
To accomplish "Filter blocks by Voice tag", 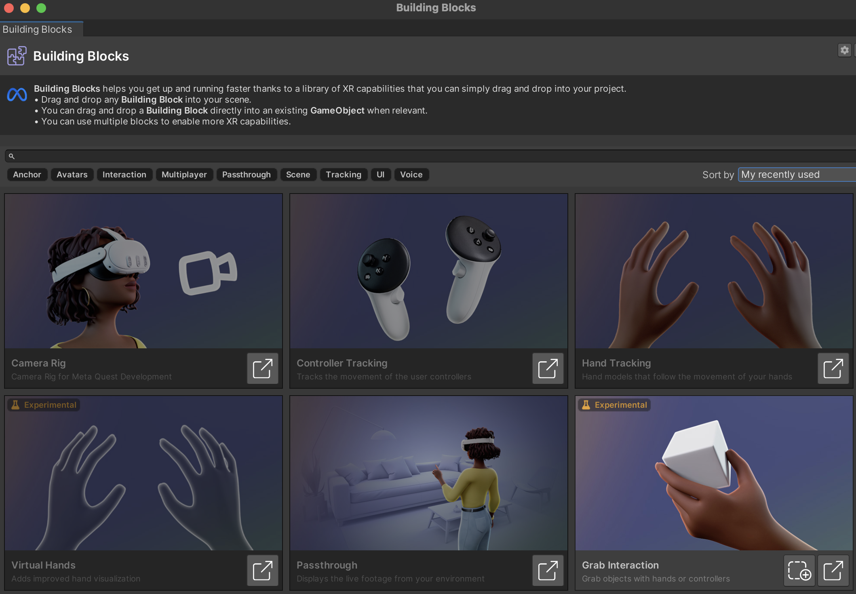I will (411, 175).
